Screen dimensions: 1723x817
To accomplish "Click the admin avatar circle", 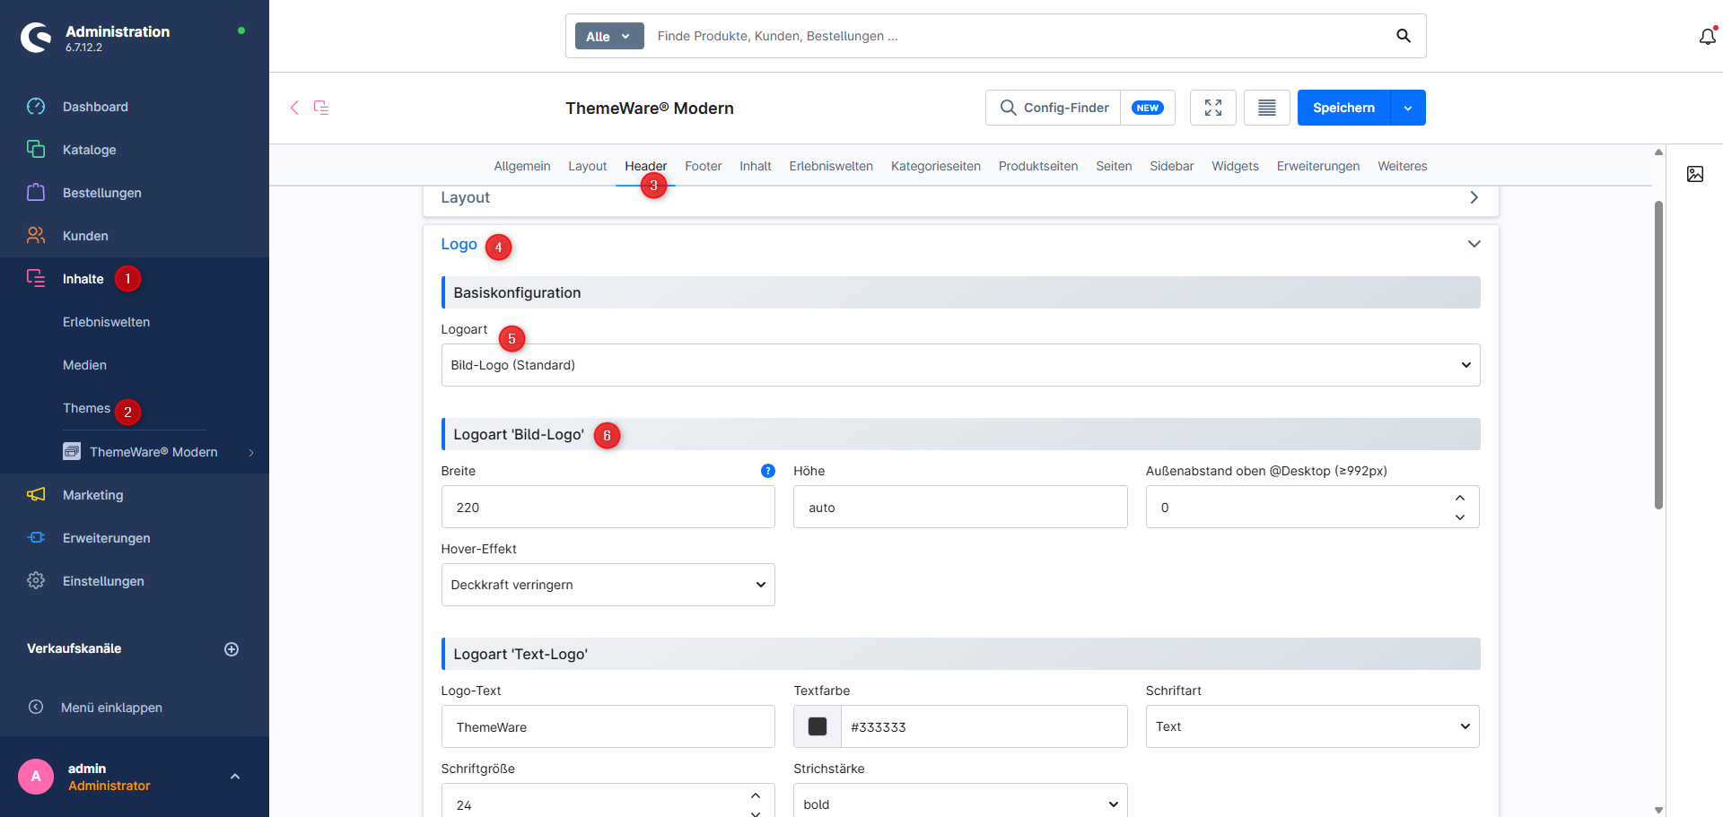I will [36, 777].
